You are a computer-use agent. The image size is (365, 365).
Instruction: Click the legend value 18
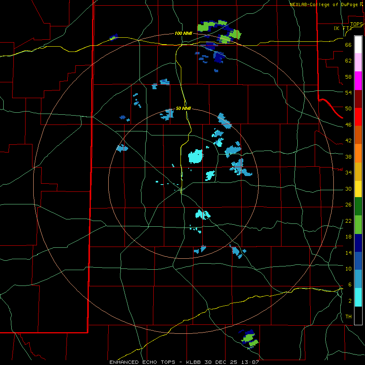[348, 237]
